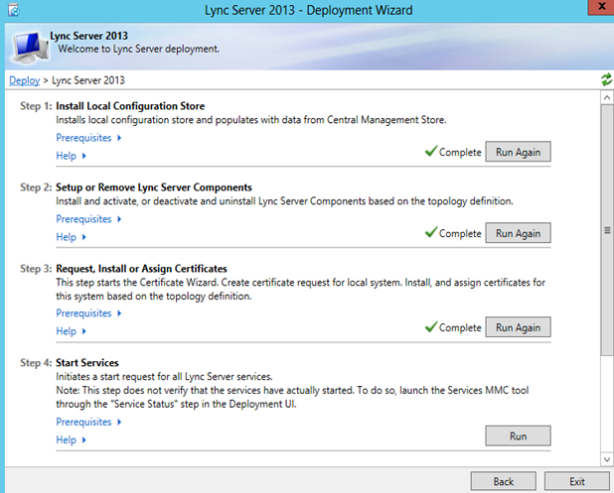
Task: Expand Help under Step 3
Action: 71,331
